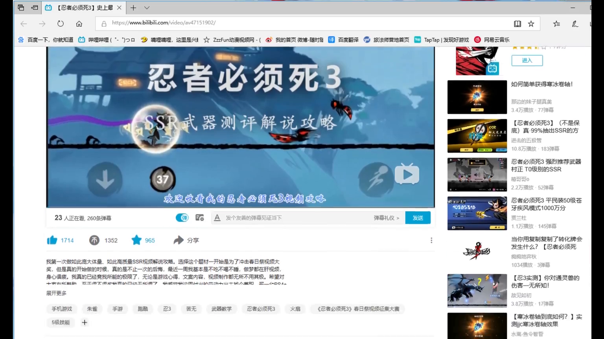Open 寒冰卷轴到底如何 video title
Screen dimensions: 604x339
[547, 320]
